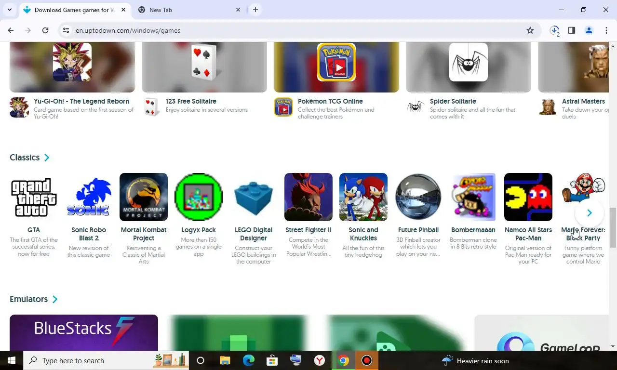Bookmark this page with the star icon
This screenshot has width=617, height=370.
click(x=530, y=30)
